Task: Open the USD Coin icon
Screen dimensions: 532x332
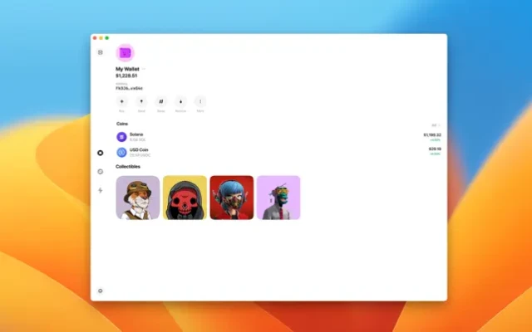Action: (x=121, y=153)
